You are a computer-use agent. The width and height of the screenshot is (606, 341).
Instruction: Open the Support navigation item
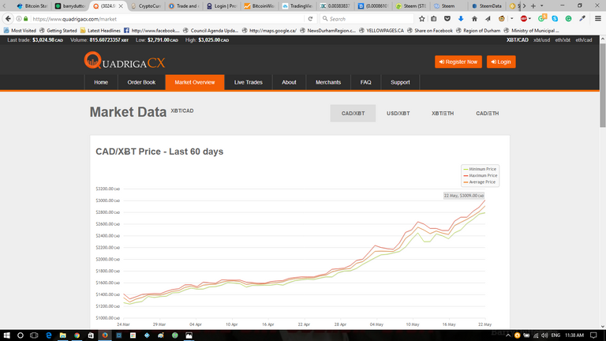(x=400, y=82)
